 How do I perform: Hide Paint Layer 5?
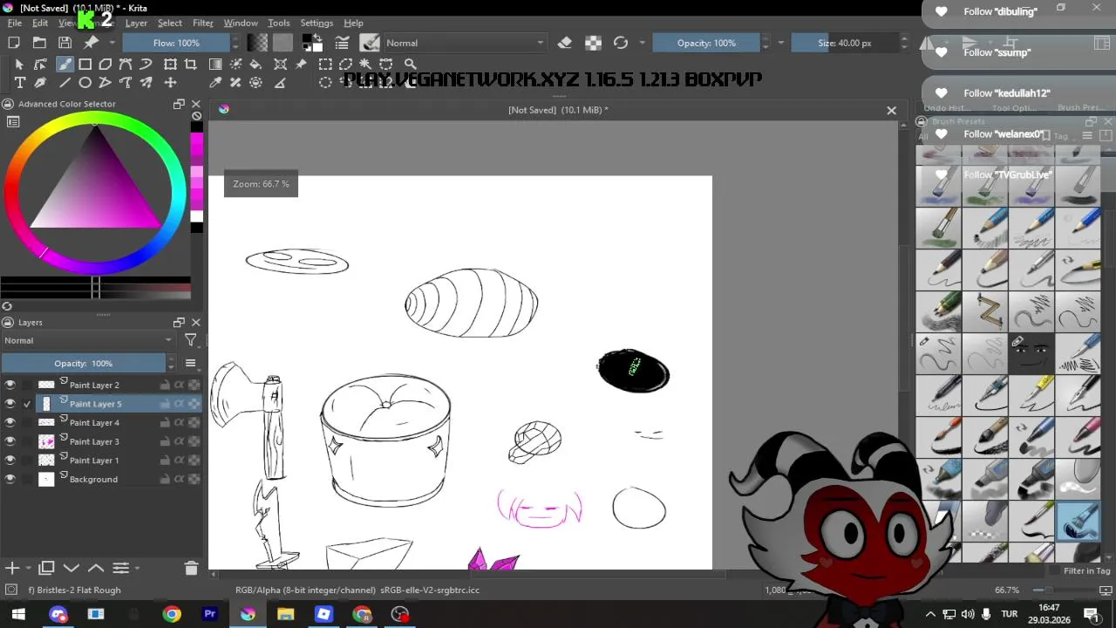click(x=10, y=404)
